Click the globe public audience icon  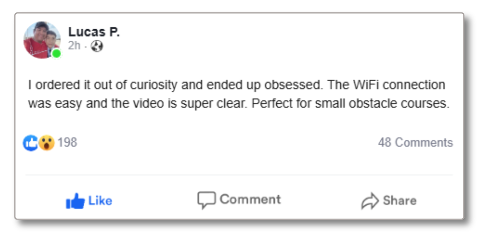[x=97, y=46]
